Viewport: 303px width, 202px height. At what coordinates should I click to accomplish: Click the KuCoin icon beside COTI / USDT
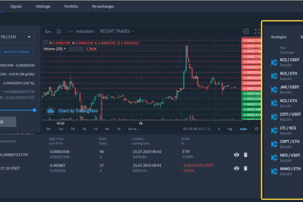(275, 117)
